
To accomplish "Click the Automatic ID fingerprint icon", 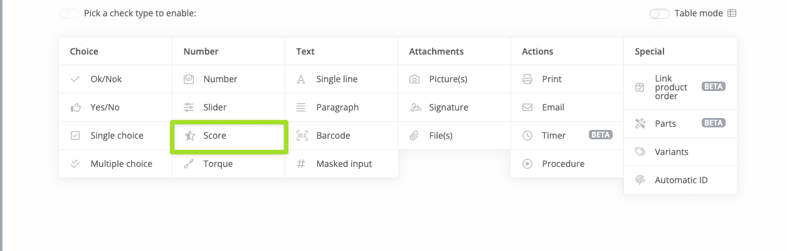I will pyautogui.click(x=640, y=180).
